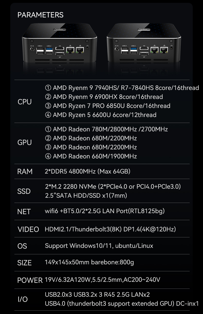This screenshot has width=203, height=314.
Task: Click the NET row label
Action: pos(24,212)
